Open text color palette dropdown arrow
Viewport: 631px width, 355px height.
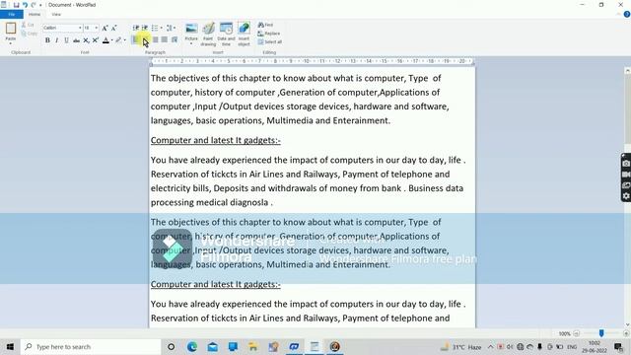tap(111, 40)
